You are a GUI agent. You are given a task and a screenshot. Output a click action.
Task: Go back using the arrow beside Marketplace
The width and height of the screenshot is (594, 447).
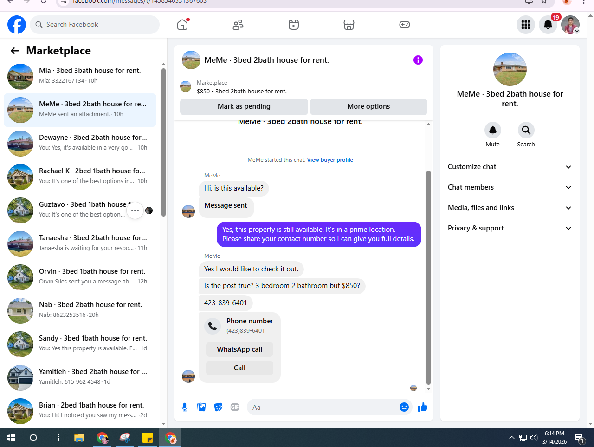[x=15, y=51]
